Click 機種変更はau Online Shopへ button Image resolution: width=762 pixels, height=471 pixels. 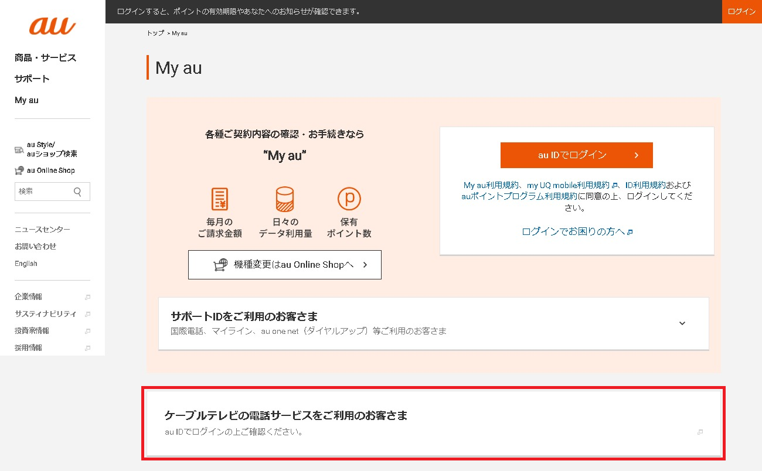284,265
